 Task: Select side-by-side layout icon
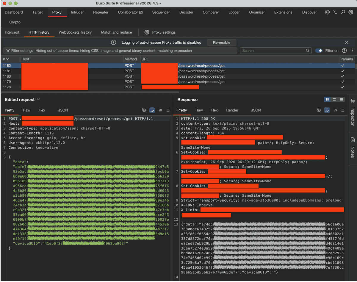click(x=327, y=99)
